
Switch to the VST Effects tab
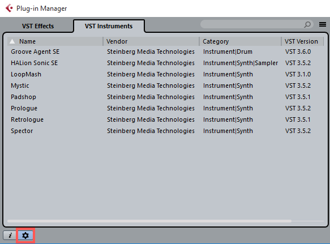(x=38, y=26)
